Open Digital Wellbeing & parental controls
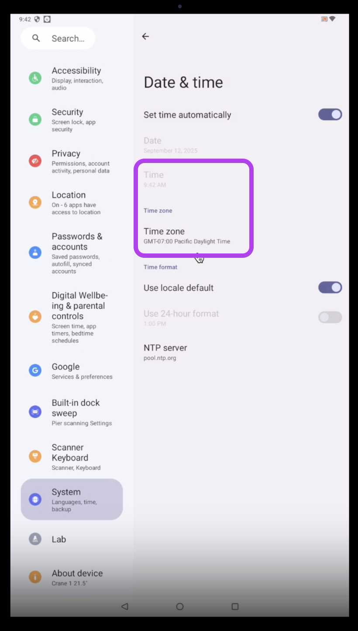 (x=72, y=317)
